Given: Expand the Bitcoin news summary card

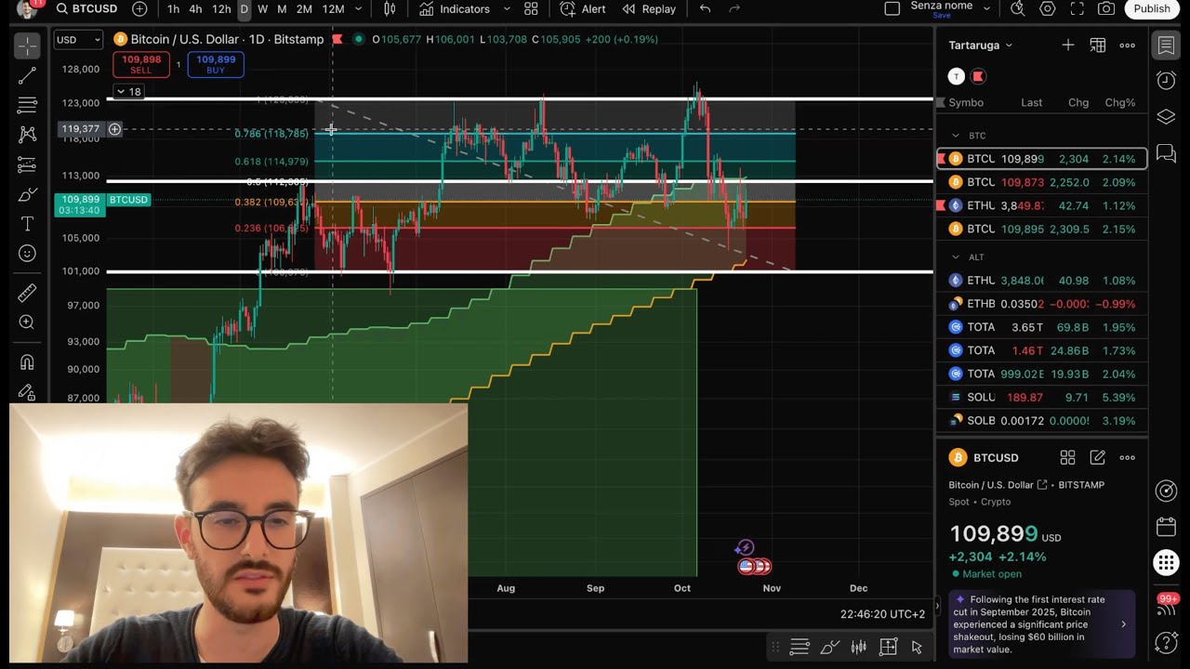Looking at the screenshot, I should click(1042, 623).
